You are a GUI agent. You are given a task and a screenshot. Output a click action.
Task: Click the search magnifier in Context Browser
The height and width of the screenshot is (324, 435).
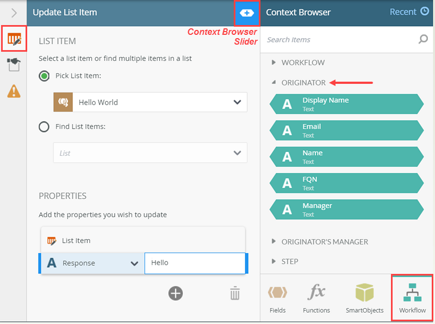pyautogui.click(x=423, y=40)
